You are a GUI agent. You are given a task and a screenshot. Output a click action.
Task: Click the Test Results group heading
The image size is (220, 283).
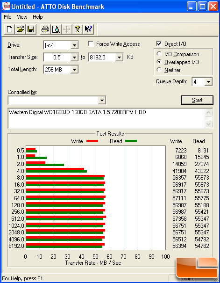click(x=110, y=134)
